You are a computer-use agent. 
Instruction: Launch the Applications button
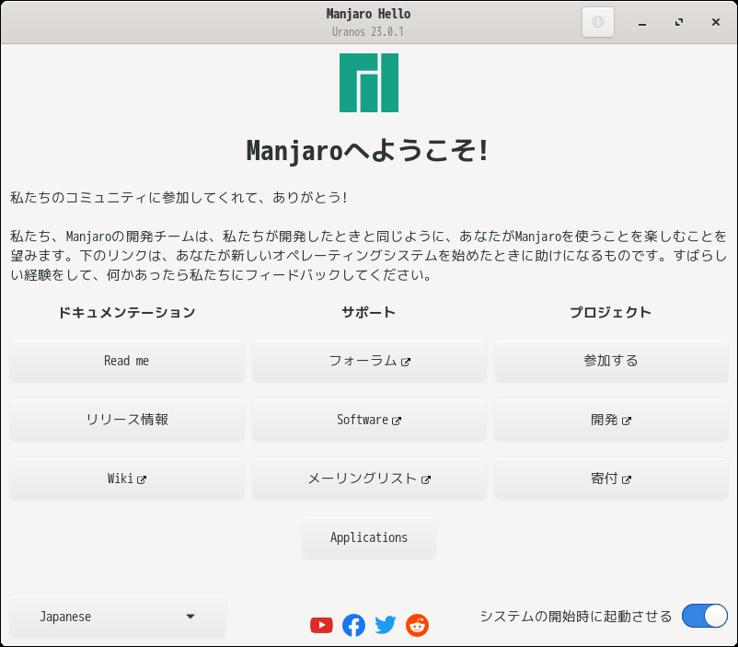(369, 537)
